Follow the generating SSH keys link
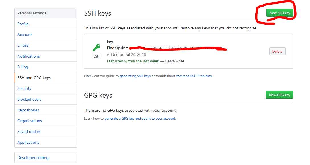Screen dimensions: 310x165 coord(135,76)
